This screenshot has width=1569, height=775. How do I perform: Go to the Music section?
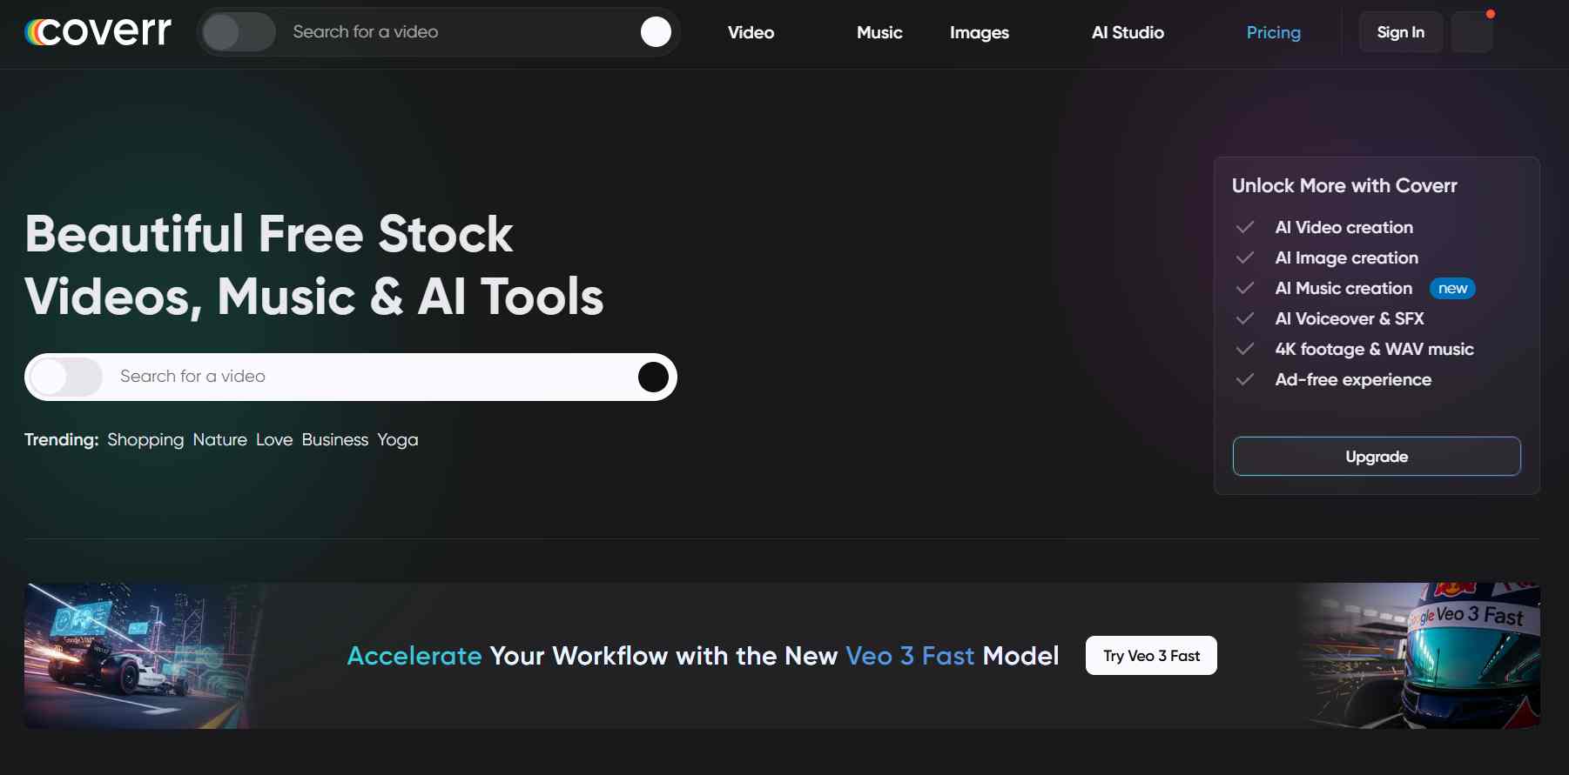point(879,32)
